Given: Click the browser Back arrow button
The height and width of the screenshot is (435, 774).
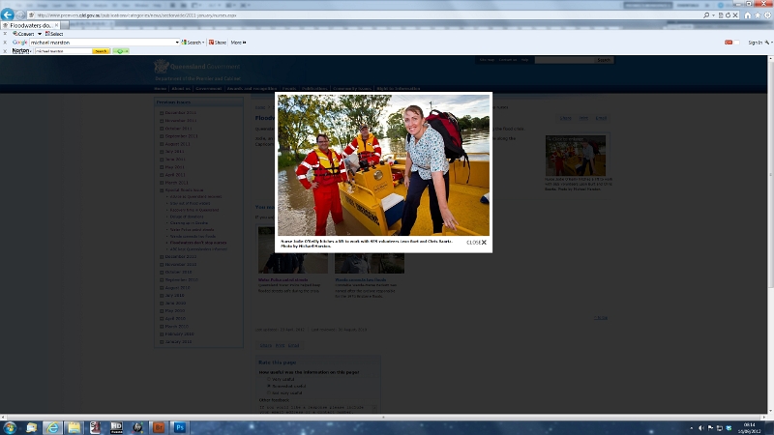Looking at the screenshot, I should [x=8, y=16].
